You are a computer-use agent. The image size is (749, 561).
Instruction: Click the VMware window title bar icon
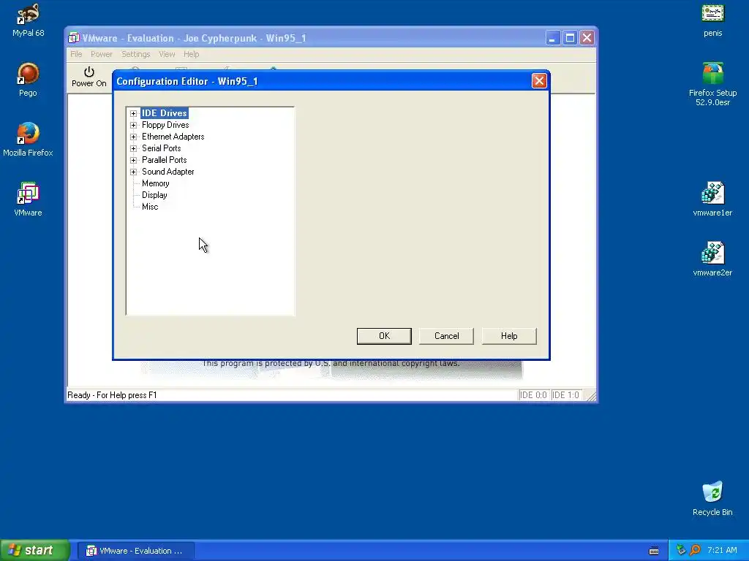click(x=74, y=38)
